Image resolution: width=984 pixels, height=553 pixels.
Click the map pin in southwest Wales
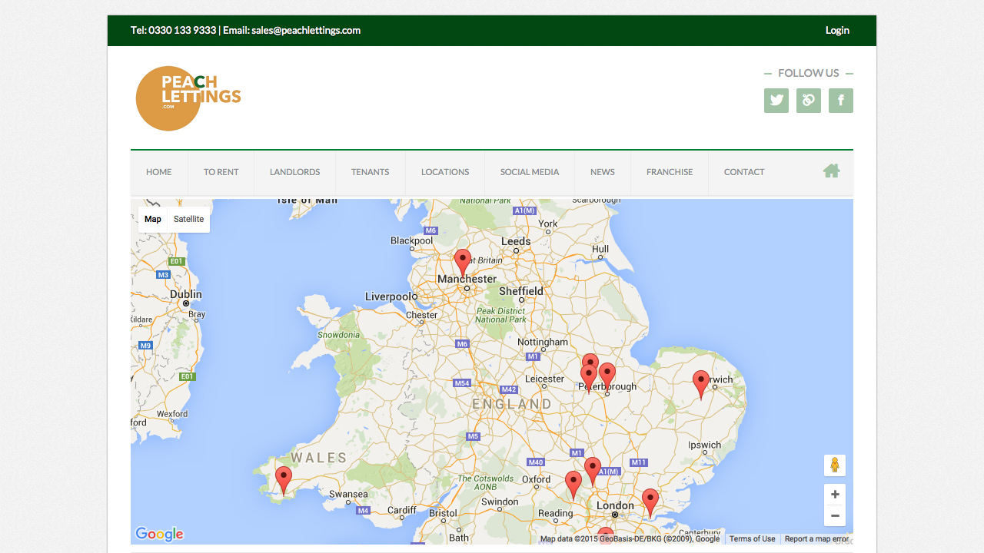click(284, 480)
